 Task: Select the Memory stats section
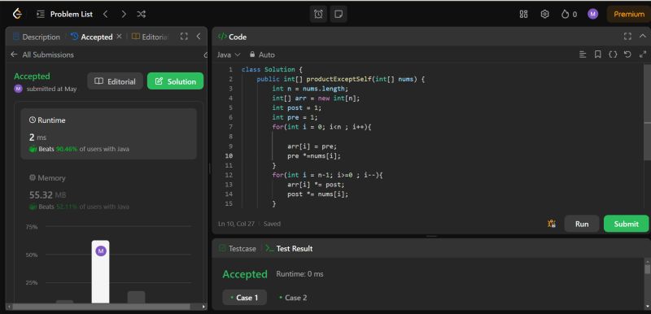coord(109,192)
